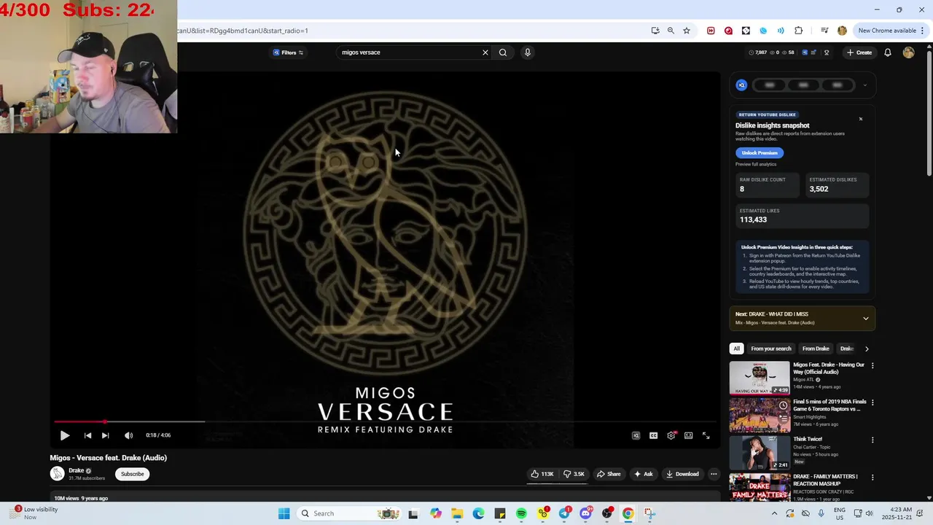Open options for 'Final 5 mins of 2019 NBA Finals'
Image resolution: width=933 pixels, height=525 pixels.
tap(873, 402)
